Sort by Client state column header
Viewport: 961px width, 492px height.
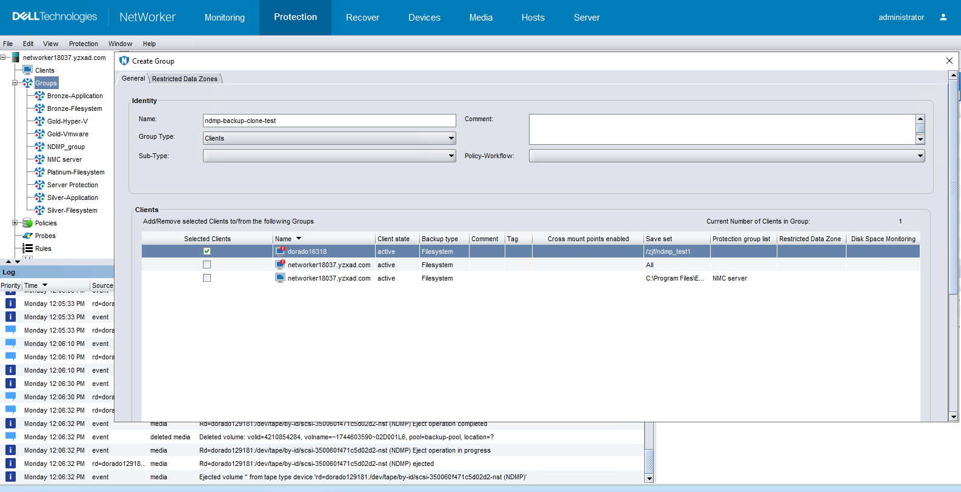[397, 239]
